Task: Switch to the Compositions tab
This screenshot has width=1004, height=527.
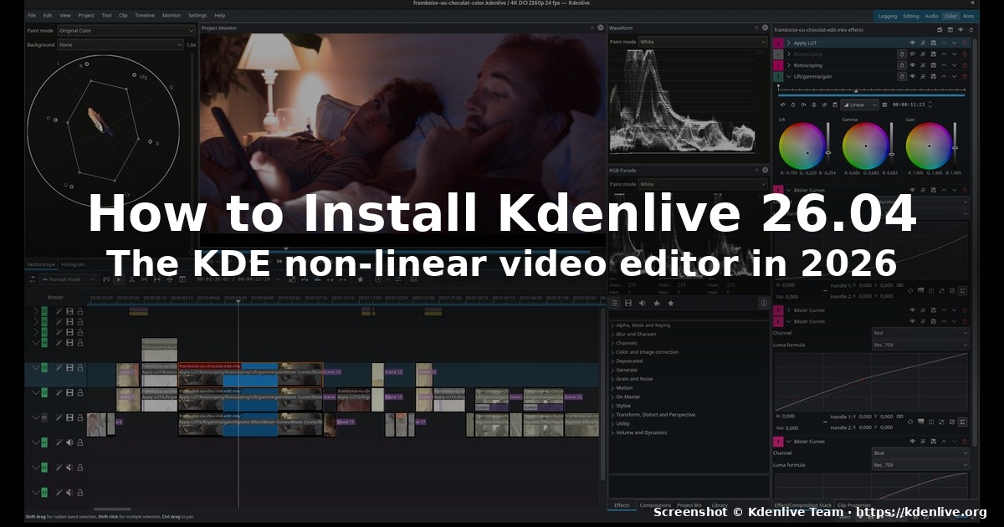Action: pos(655,505)
